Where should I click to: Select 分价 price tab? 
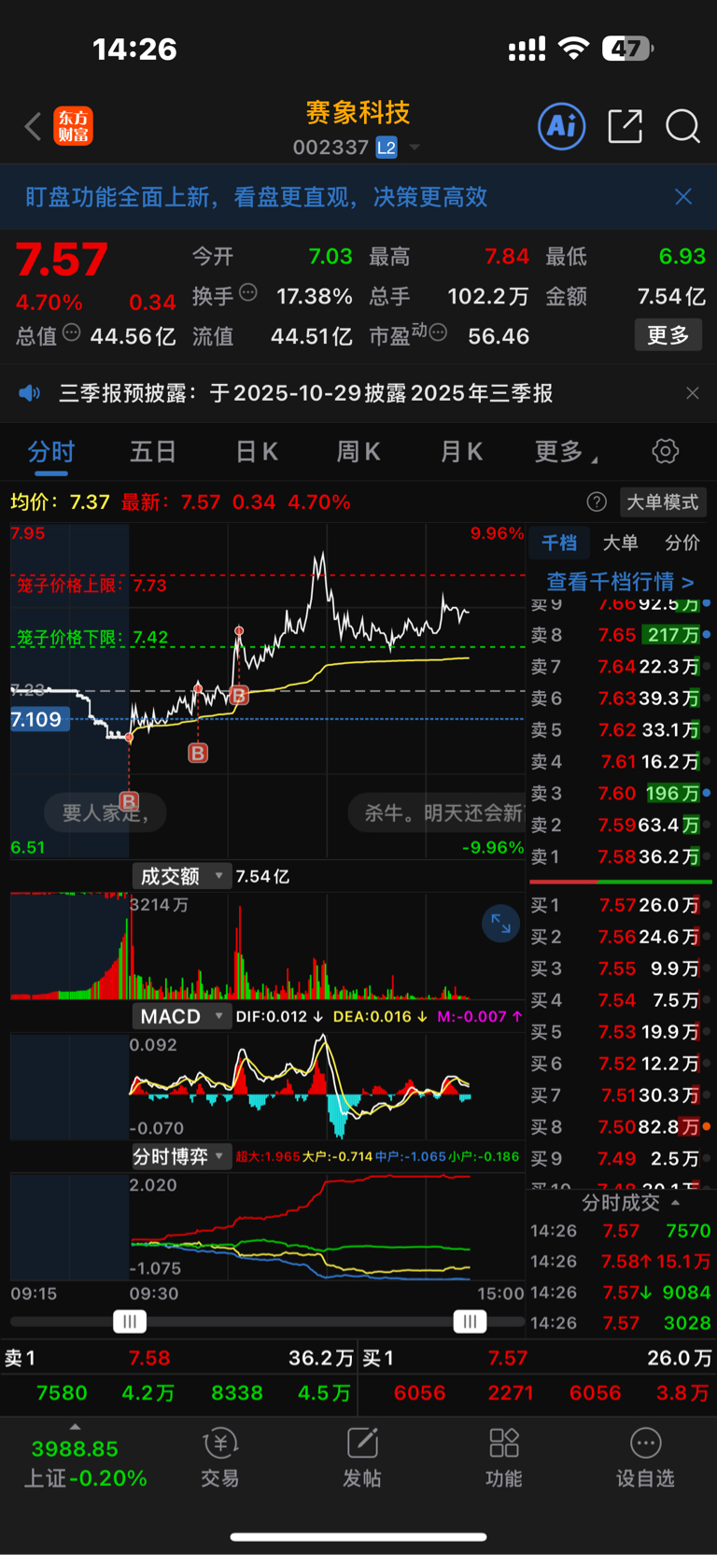point(682,543)
